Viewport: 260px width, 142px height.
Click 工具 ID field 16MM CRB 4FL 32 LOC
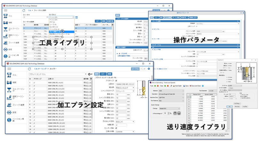point(125,84)
